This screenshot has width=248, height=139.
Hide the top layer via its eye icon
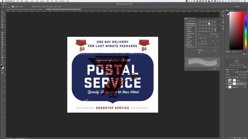click(x=226, y=80)
